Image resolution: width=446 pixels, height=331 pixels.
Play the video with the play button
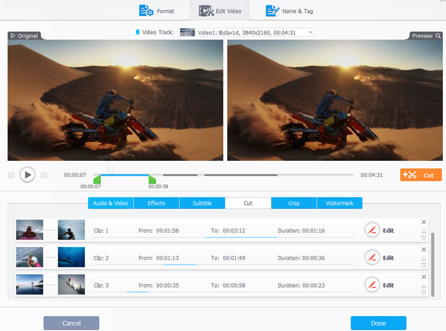[27, 174]
